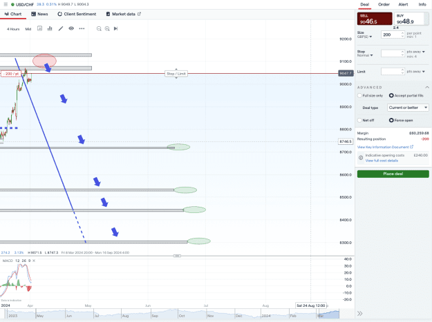Screen dimensions: 432x322
Task: Open the Mid price type dropdown
Action: (28, 29)
